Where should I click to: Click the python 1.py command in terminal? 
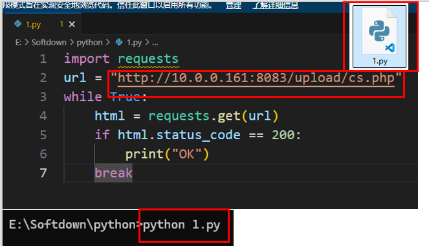tap(182, 225)
